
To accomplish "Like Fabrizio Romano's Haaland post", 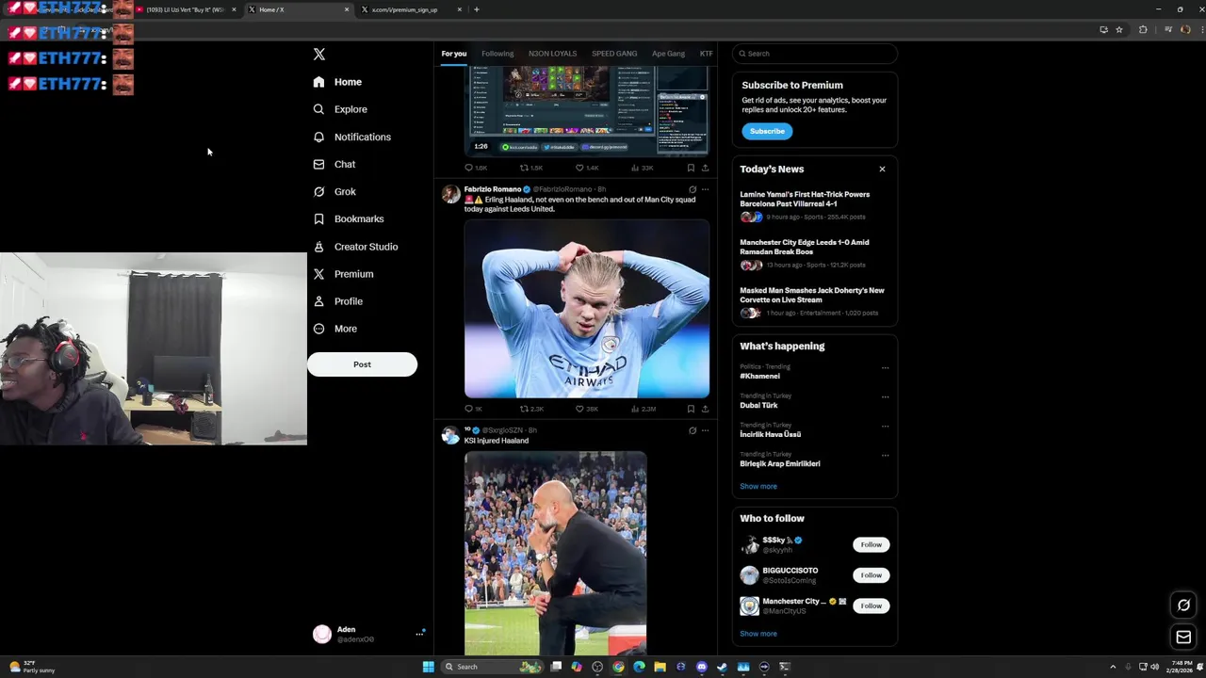I will 586,409.
